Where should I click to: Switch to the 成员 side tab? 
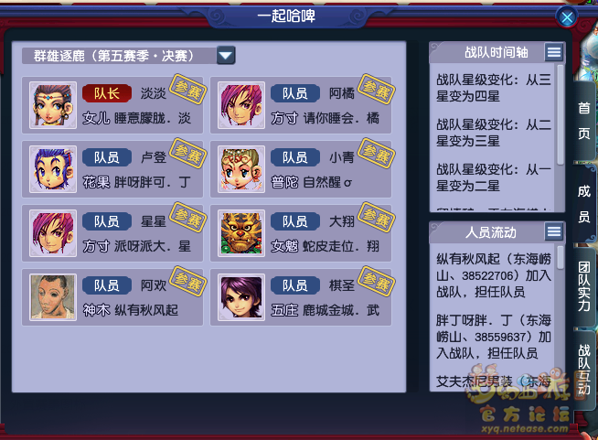tap(584, 204)
